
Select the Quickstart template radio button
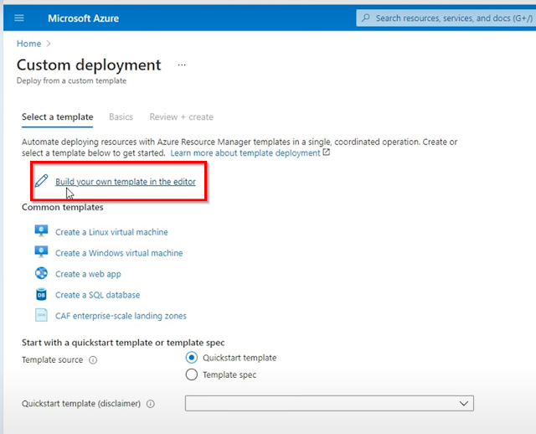(192, 358)
